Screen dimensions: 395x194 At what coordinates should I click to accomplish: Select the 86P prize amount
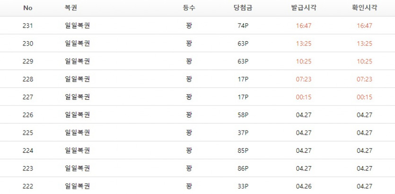[x=243, y=168]
